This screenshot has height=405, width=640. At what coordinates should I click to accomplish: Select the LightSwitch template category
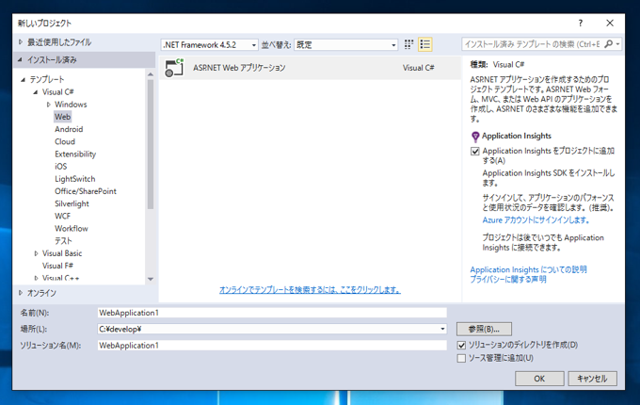pos(74,179)
